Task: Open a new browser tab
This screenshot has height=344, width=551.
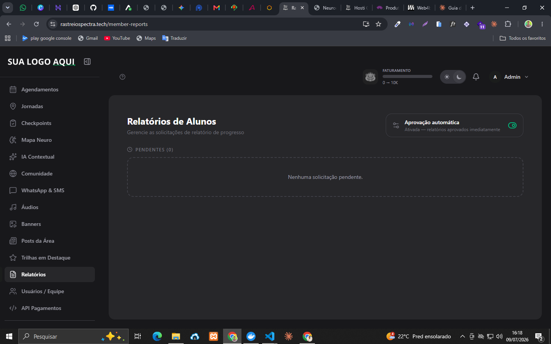Action: pos(473,8)
